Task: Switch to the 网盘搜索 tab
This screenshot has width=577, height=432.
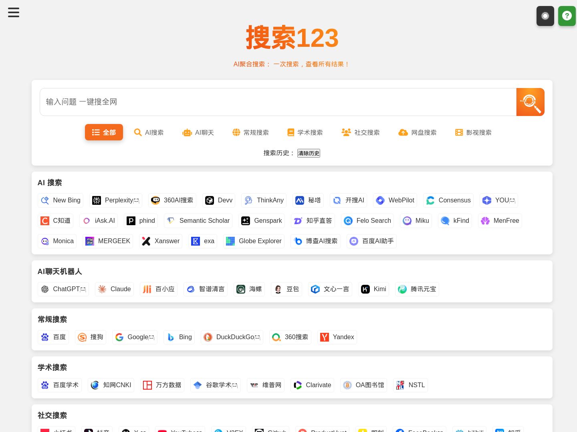Action: pyautogui.click(x=418, y=132)
